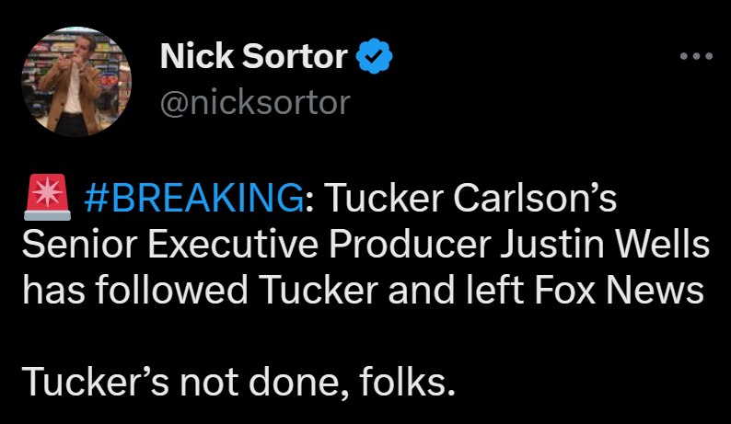
Task: Open the three-dot more options menu
Action: 695,56
